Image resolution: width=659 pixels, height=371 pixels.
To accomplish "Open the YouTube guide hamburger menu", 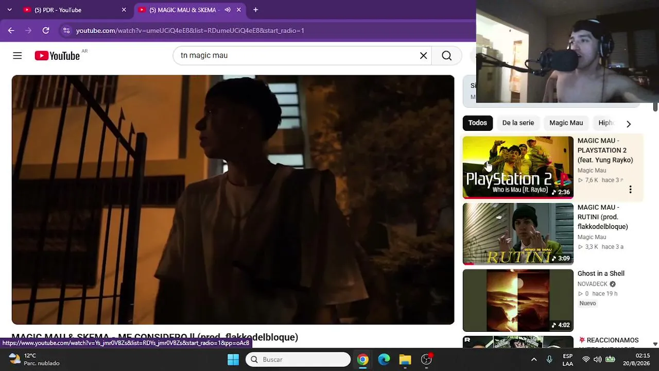I will [x=18, y=56].
